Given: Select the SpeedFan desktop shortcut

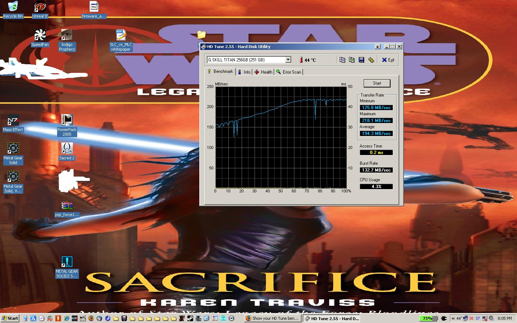Looking at the screenshot, I should coord(40,38).
